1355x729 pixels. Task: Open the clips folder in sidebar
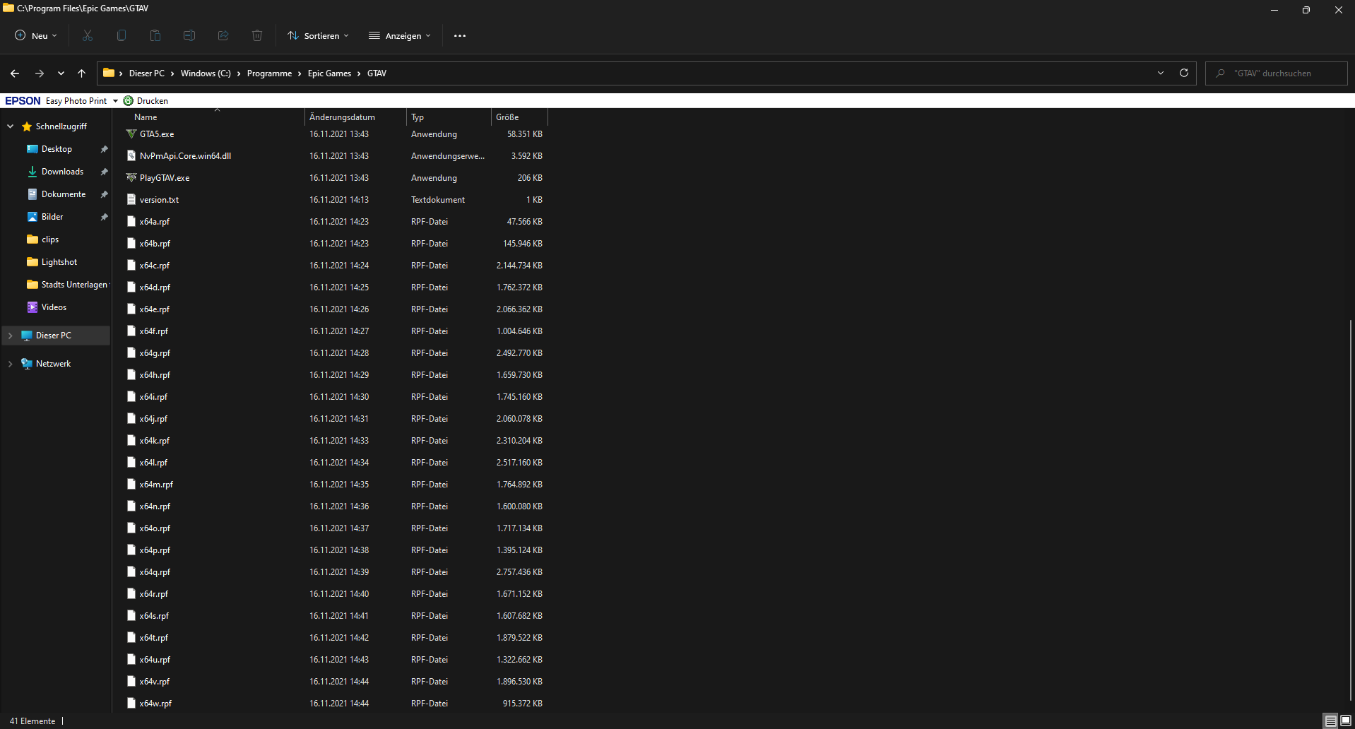pyautogui.click(x=50, y=239)
